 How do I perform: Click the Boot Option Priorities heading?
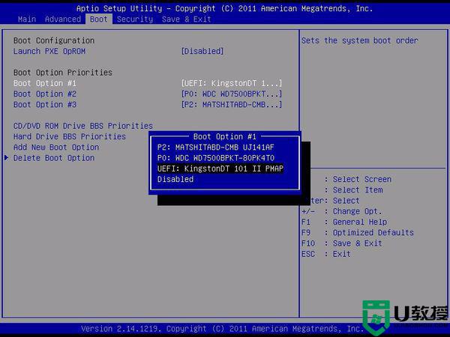pos(63,73)
